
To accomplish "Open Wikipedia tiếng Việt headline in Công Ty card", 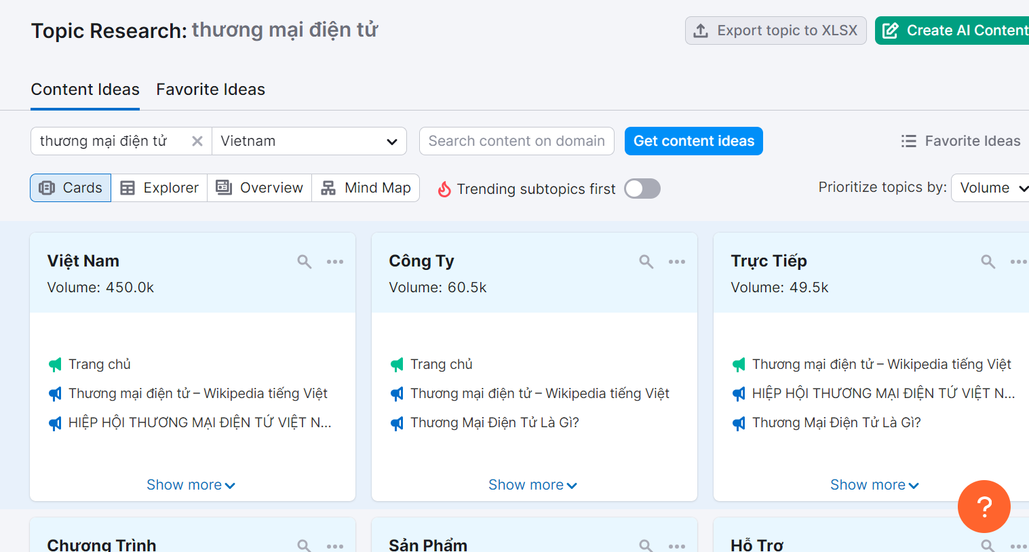I will click(540, 393).
